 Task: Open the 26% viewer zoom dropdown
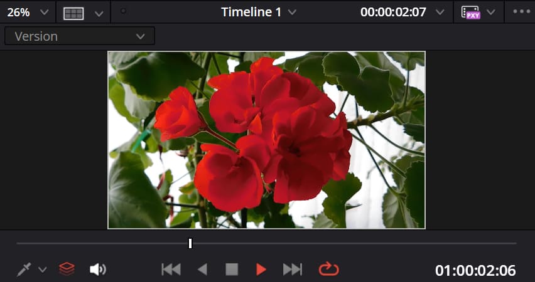click(x=28, y=12)
